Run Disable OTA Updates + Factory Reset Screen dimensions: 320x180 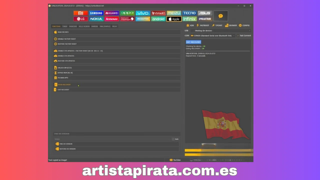tap(117, 51)
